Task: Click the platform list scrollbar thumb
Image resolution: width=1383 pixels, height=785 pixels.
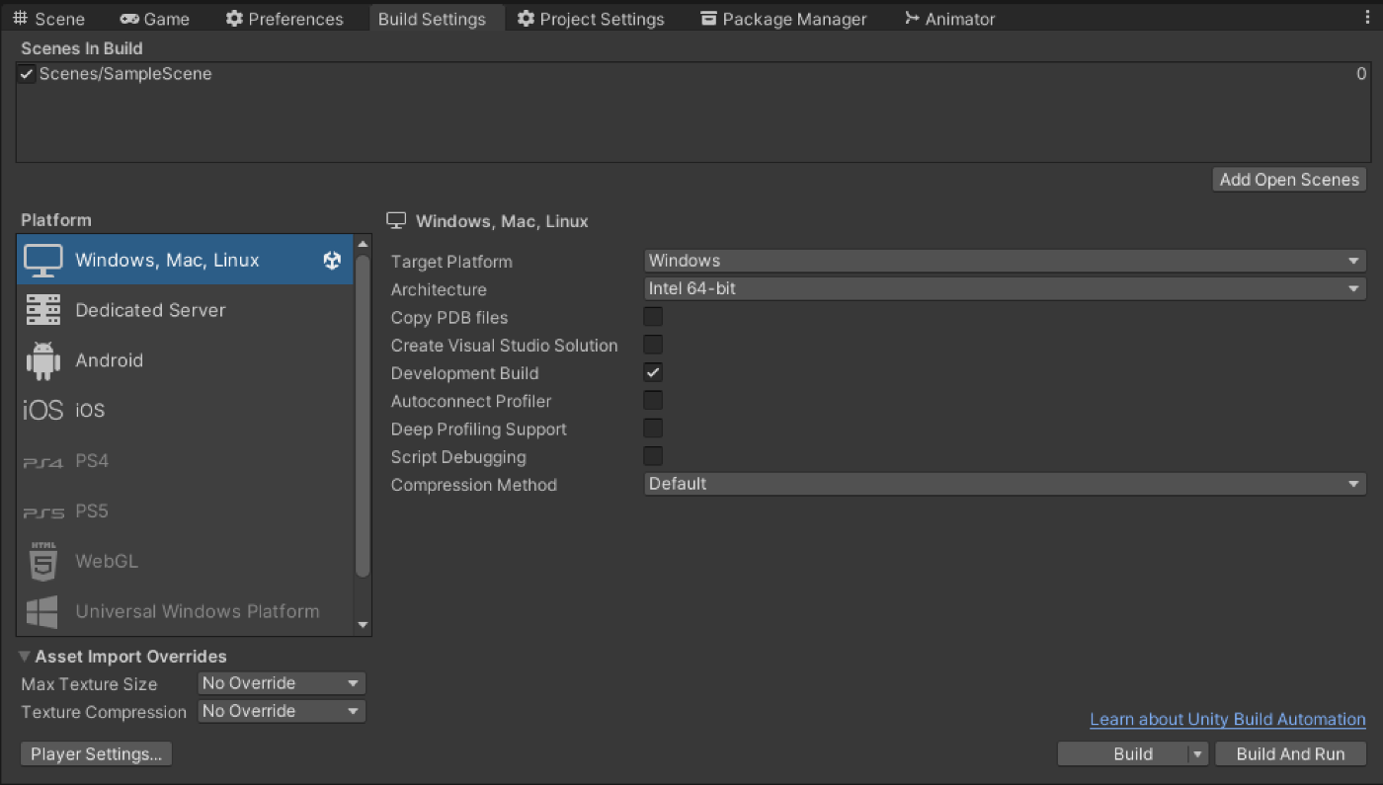Action: pos(363,415)
